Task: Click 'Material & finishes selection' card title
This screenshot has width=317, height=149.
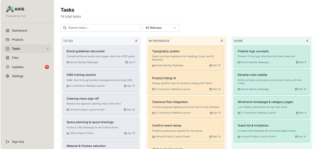Action: (86, 146)
